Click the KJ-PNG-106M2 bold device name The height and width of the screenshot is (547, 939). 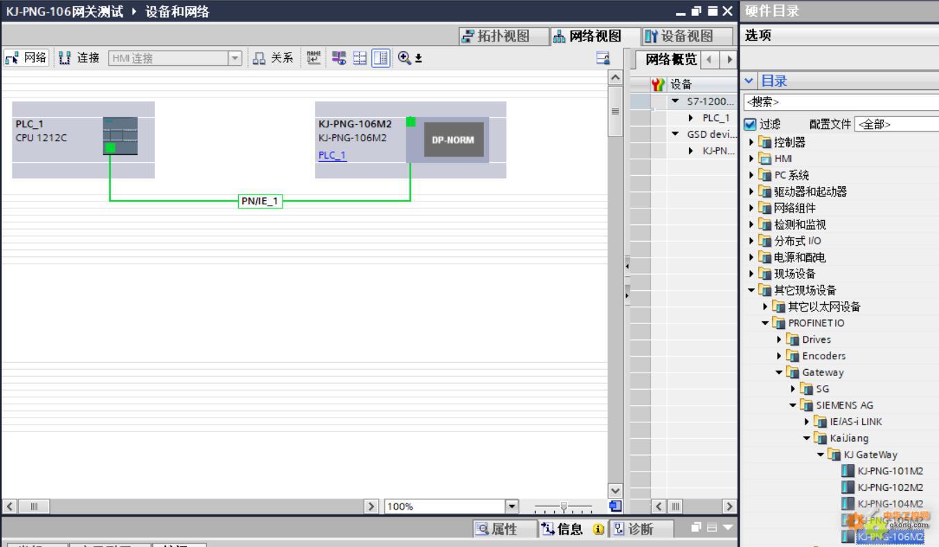point(355,124)
